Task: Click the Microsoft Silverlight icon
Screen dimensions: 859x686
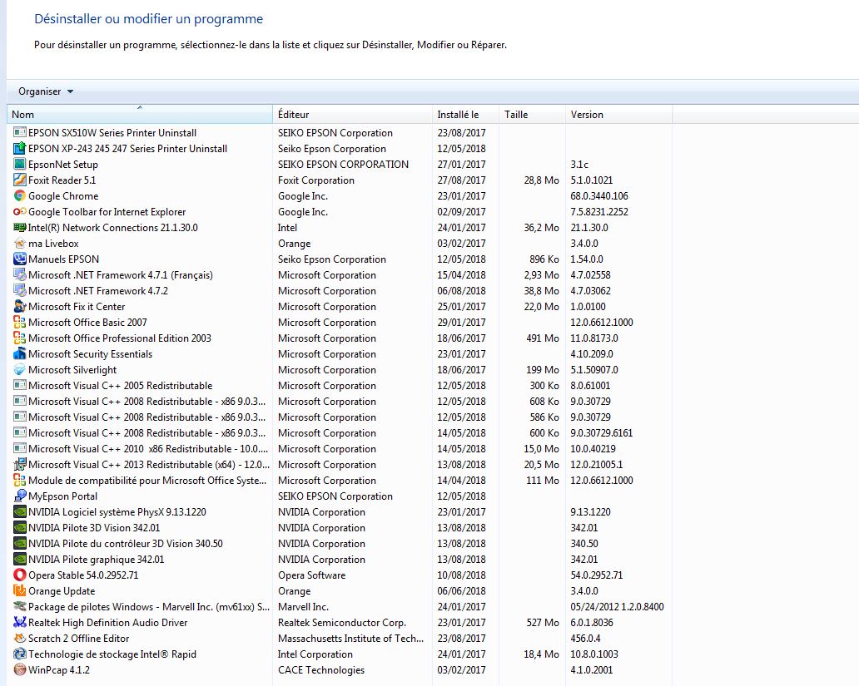Action: (21, 370)
